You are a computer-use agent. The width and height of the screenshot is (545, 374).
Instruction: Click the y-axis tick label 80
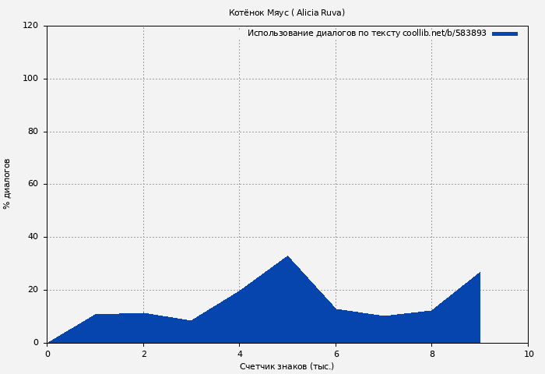33,132
